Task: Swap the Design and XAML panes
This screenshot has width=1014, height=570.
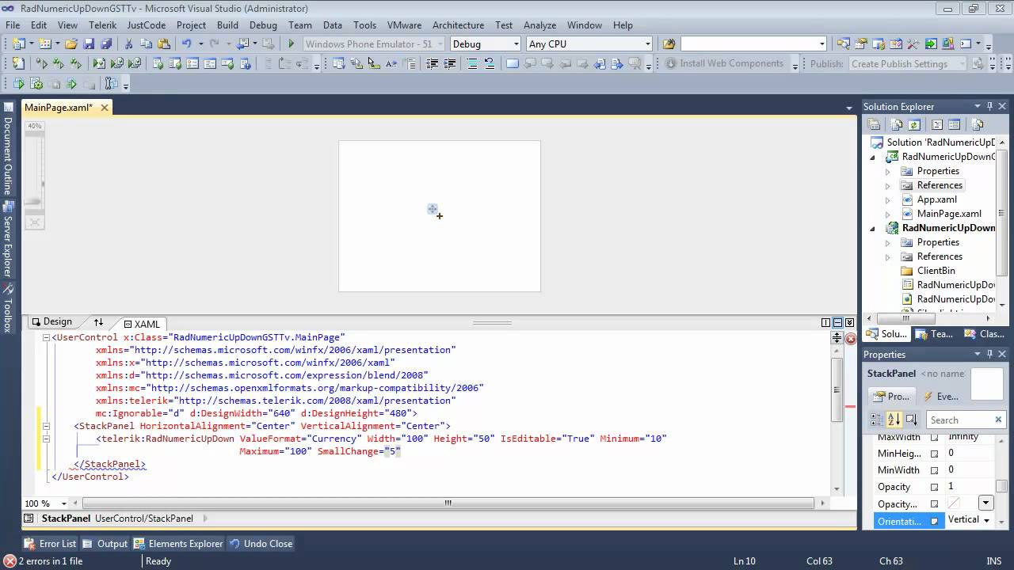Action: tap(98, 322)
